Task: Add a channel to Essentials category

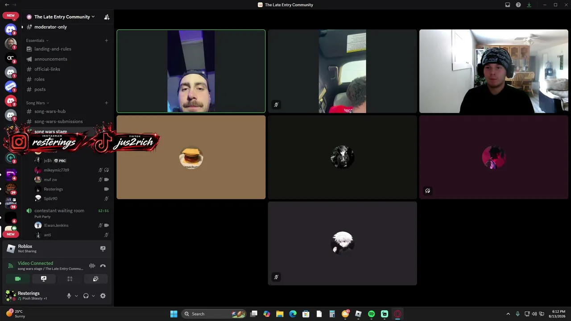Action: tap(106, 41)
